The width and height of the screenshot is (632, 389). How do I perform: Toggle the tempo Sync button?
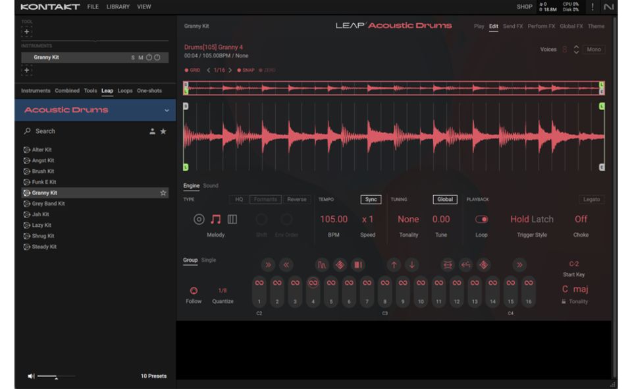click(x=371, y=200)
